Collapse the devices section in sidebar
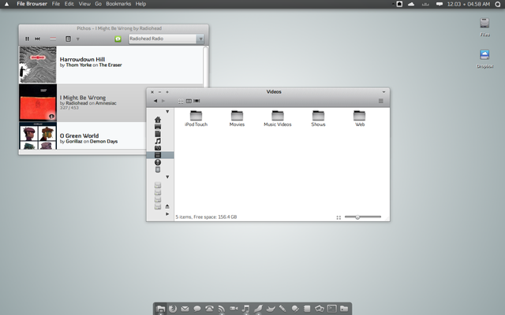 point(167,177)
